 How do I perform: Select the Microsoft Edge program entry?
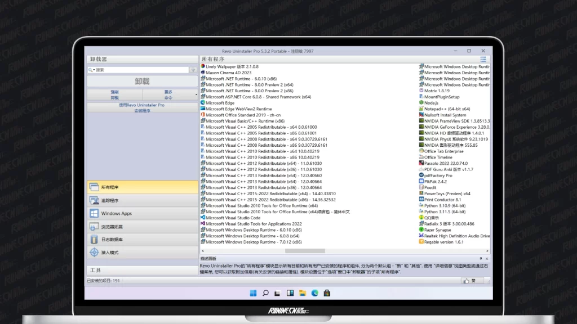(220, 103)
